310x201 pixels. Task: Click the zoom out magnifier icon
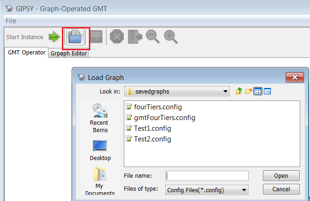point(152,36)
